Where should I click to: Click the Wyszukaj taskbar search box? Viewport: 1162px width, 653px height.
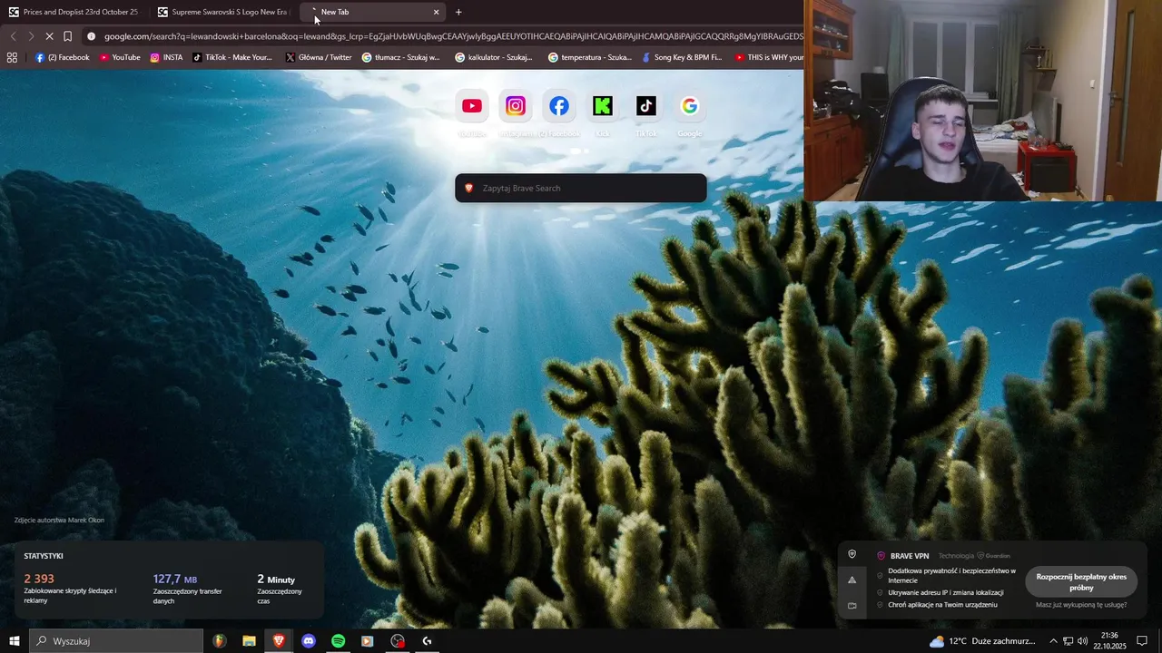click(x=116, y=641)
